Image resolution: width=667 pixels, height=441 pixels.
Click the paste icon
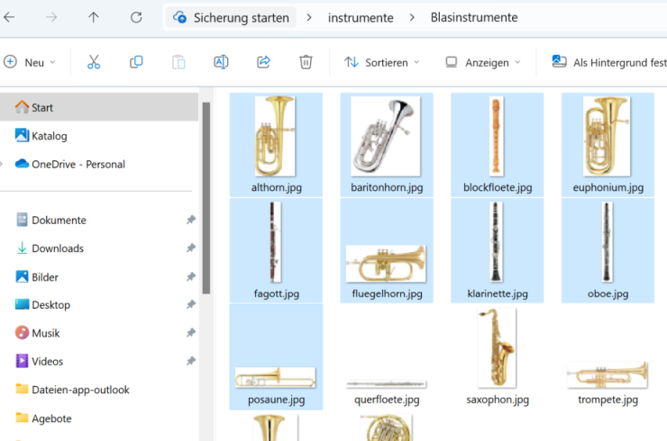pyautogui.click(x=178, y=62)
